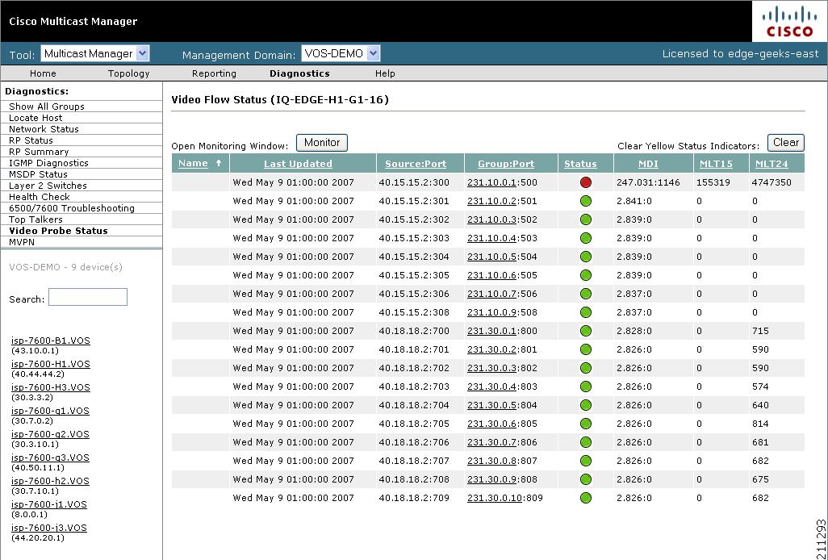The width and height of the screenshot is (828, 560).
Task: Open the Tool dropdown showing Multicast Manager
Action: pyautogui.click(x=94, y=53)
